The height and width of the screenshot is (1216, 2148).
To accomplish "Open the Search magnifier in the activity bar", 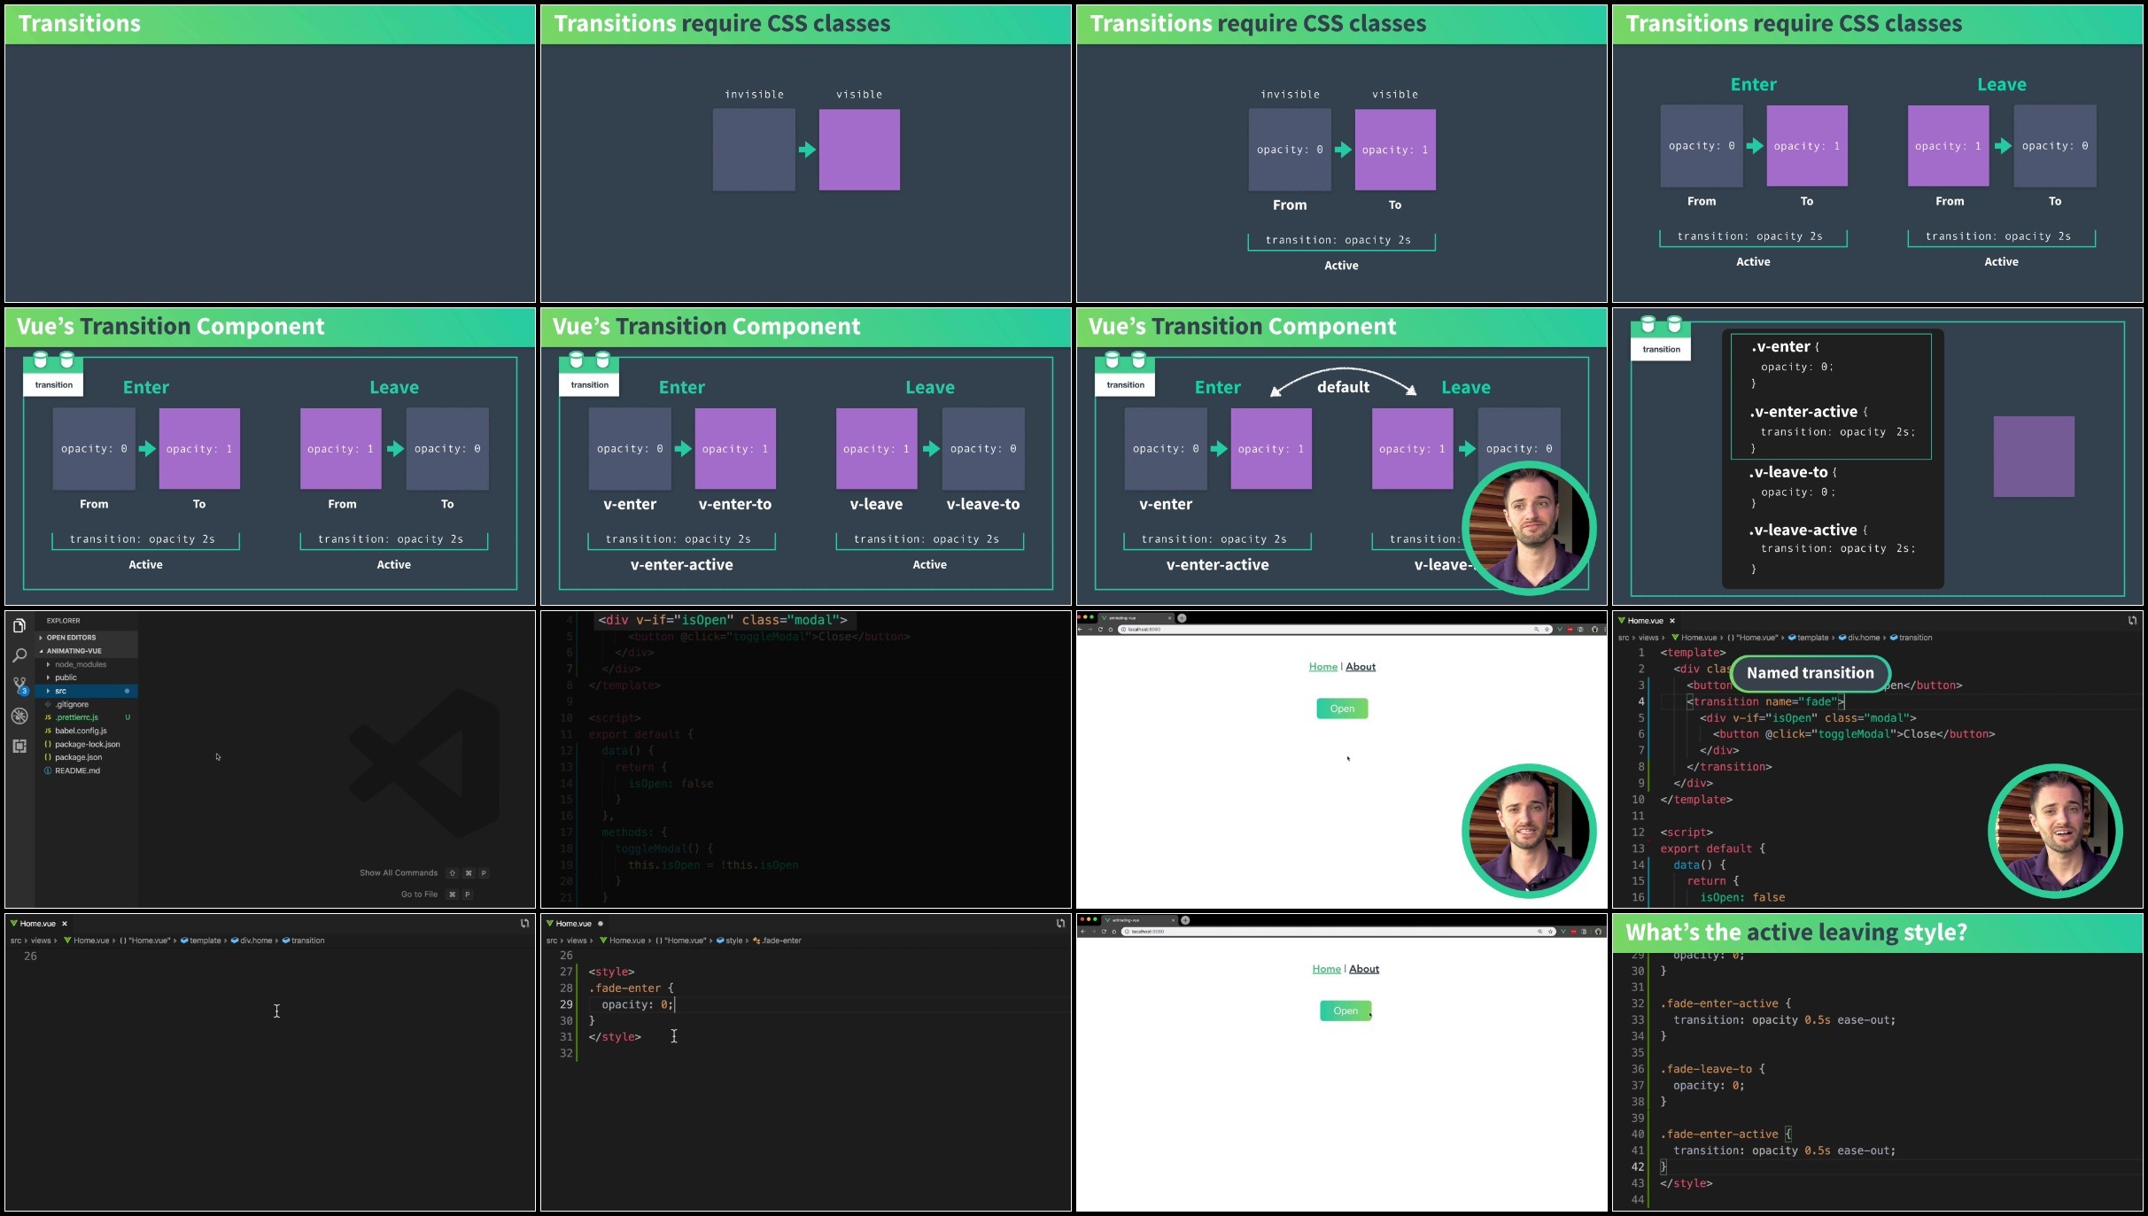I will (19, 655).
